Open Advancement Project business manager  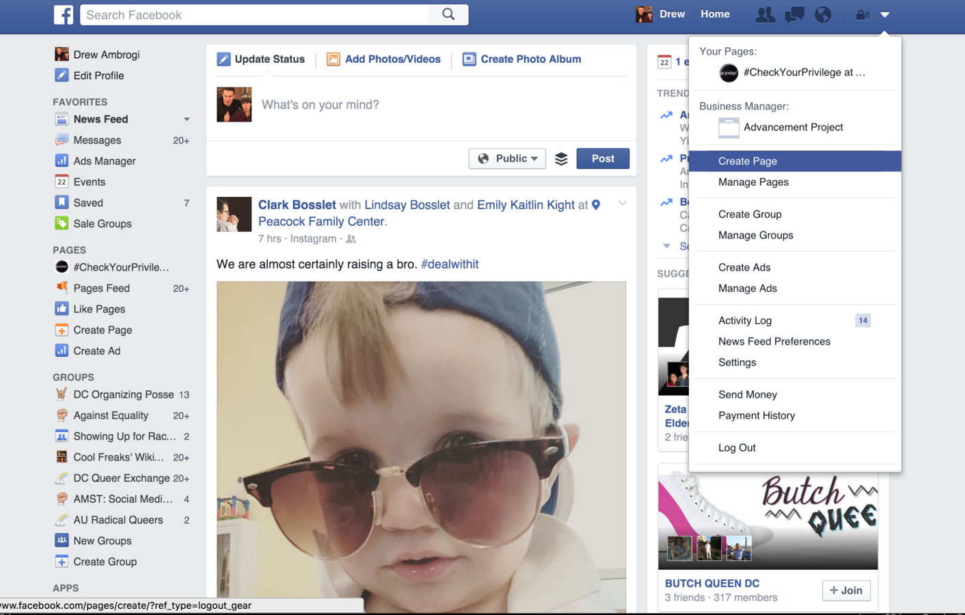(781, 127)
